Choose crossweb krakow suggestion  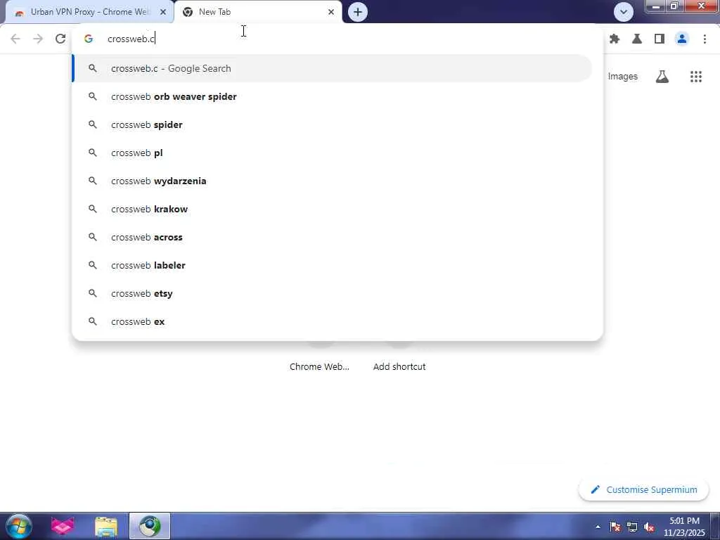tap(333, 209)
